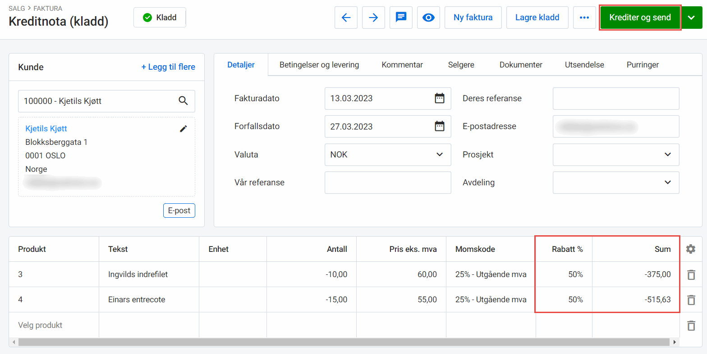This screenshot has height=354, width=707.
Task: Click product number 4 cell
Action: point(54,300)
